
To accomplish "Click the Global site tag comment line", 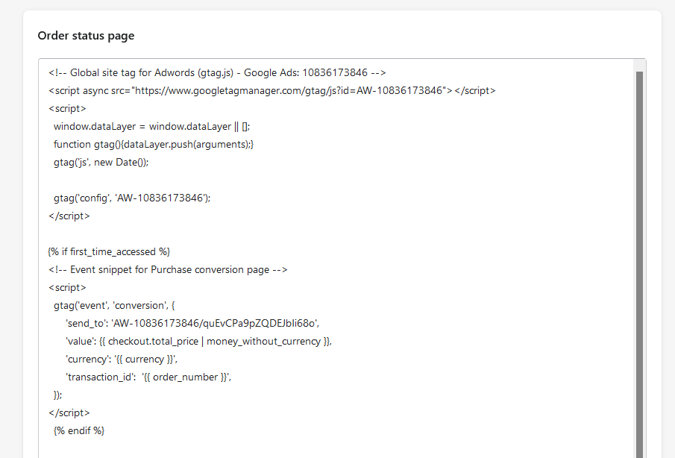I will coord(217,73).
